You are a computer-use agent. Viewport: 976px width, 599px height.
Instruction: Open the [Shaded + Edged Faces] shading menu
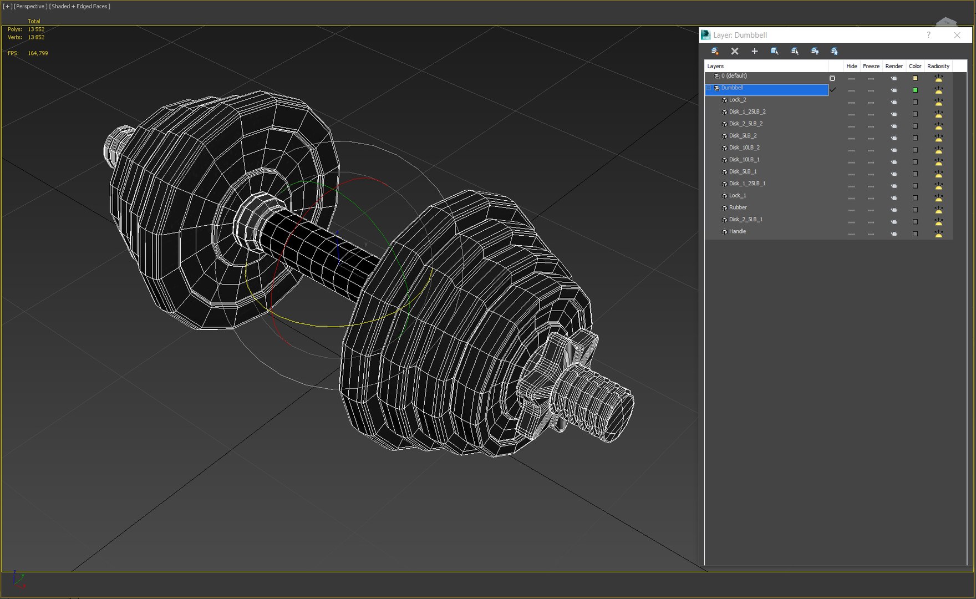pyautogui.click(x=80, y=6)
